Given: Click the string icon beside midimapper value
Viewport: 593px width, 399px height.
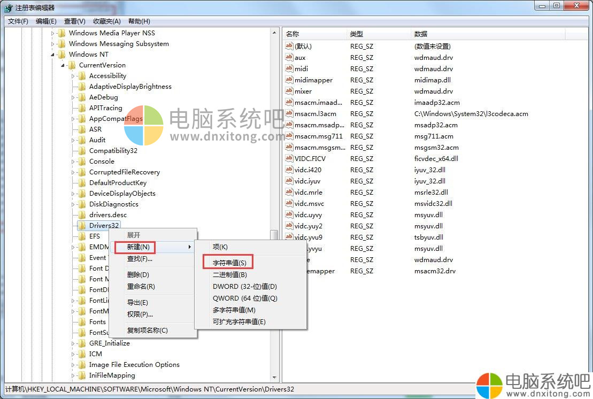Looking at the screenshot, I should coord(289,80).
